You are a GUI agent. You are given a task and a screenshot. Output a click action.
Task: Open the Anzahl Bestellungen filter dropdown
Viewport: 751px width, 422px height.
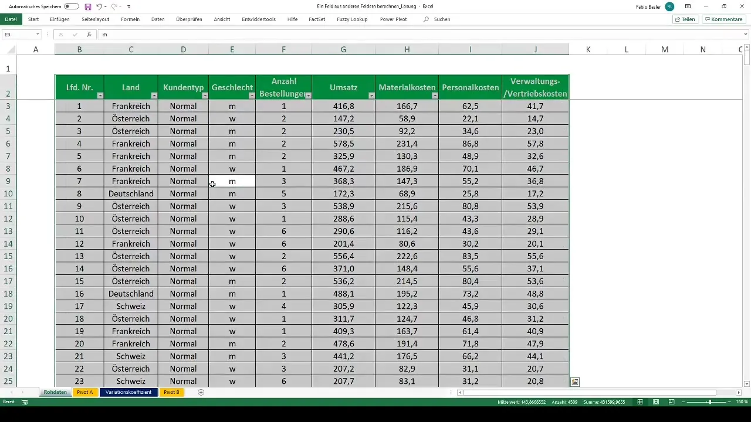(x=308, y=95)
